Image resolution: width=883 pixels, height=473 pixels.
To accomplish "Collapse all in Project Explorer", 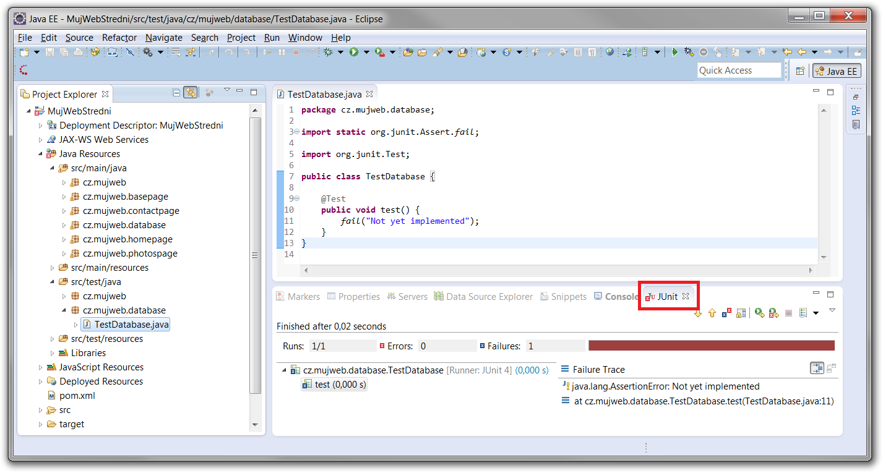I will click(x=176, y=93).
